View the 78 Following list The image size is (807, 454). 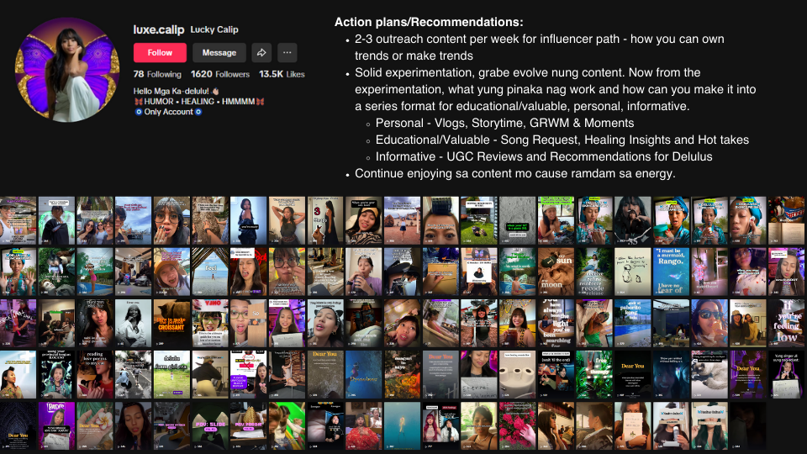[158, 74]
